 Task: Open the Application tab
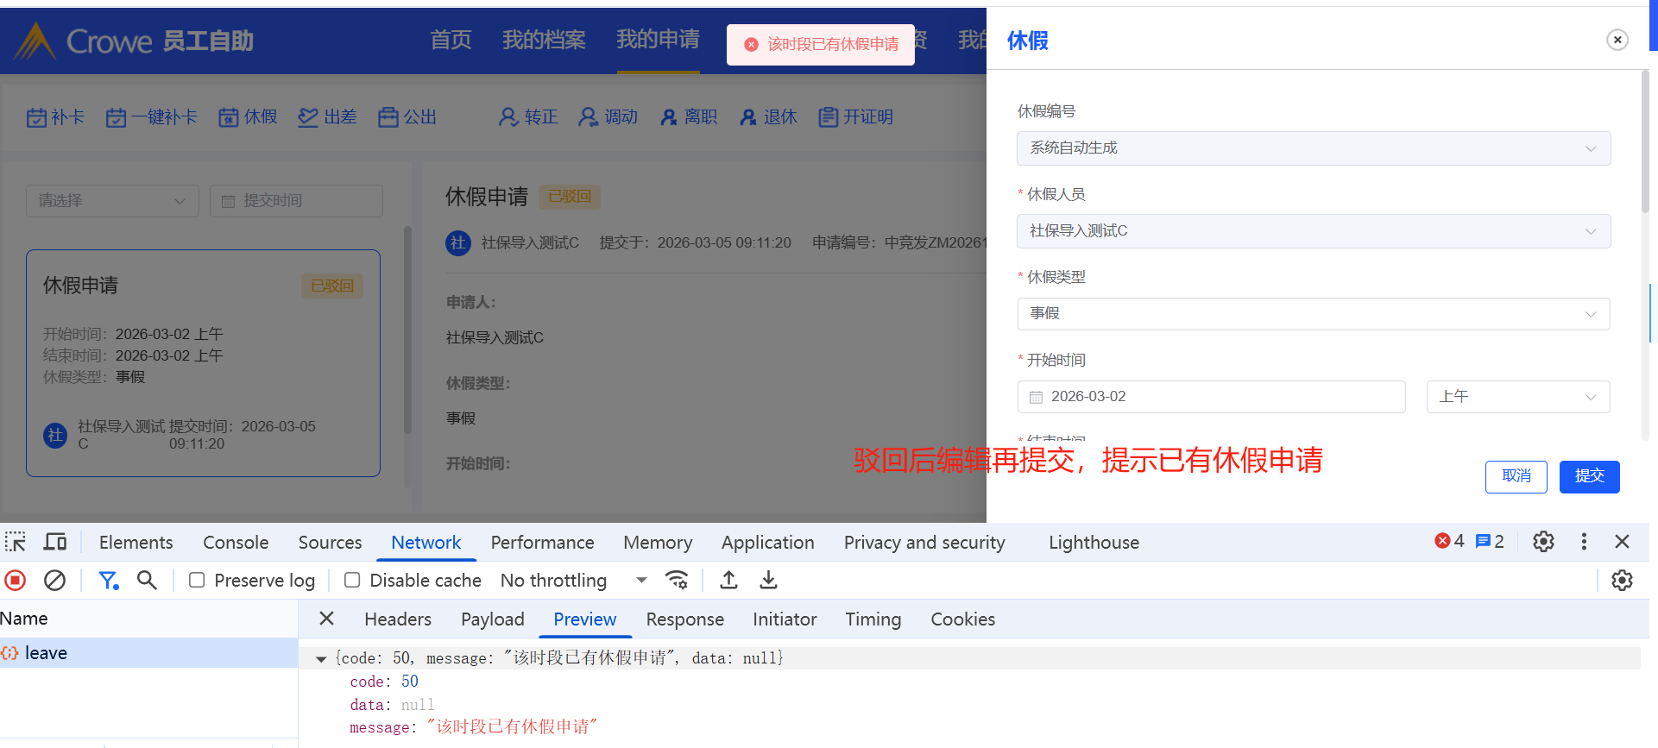[767, 542]
